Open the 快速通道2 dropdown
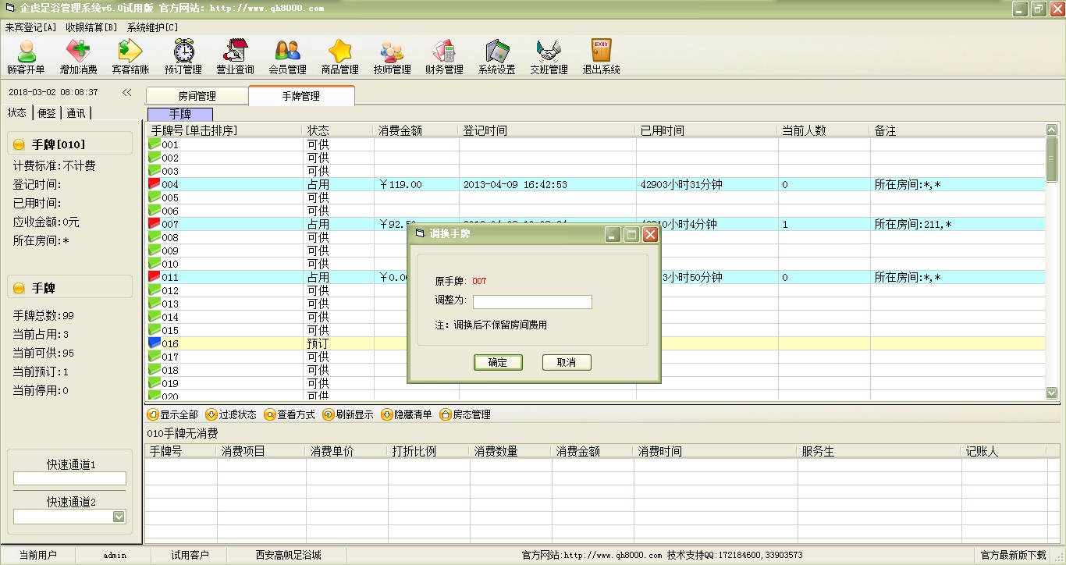 [x=119, y=517]
